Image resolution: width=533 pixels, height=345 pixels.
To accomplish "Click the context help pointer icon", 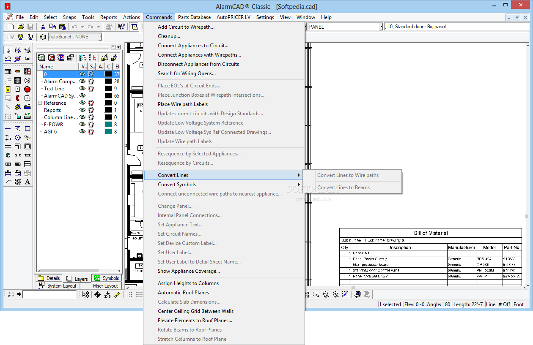I will tap(121, 27).
